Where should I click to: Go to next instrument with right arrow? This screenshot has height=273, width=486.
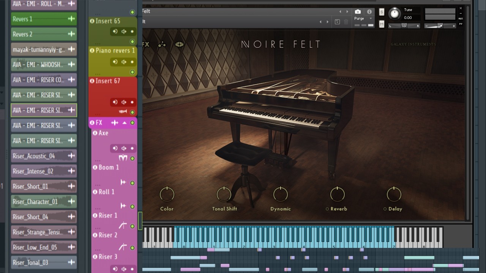pyautogui.click(x=347, y=12)
